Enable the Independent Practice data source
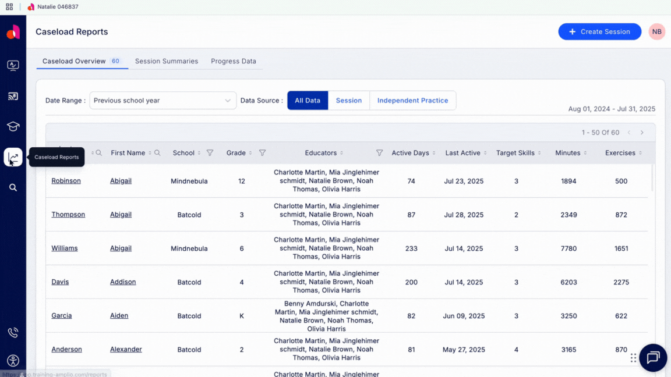Viewport: 671px width, 377px height. (x=413, y=100)
